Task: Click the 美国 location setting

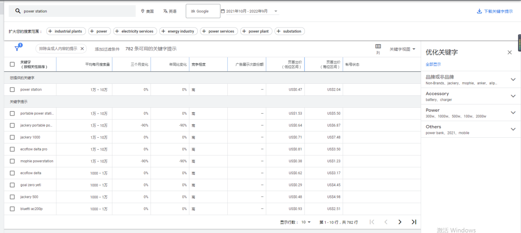Action: [148, 11]
